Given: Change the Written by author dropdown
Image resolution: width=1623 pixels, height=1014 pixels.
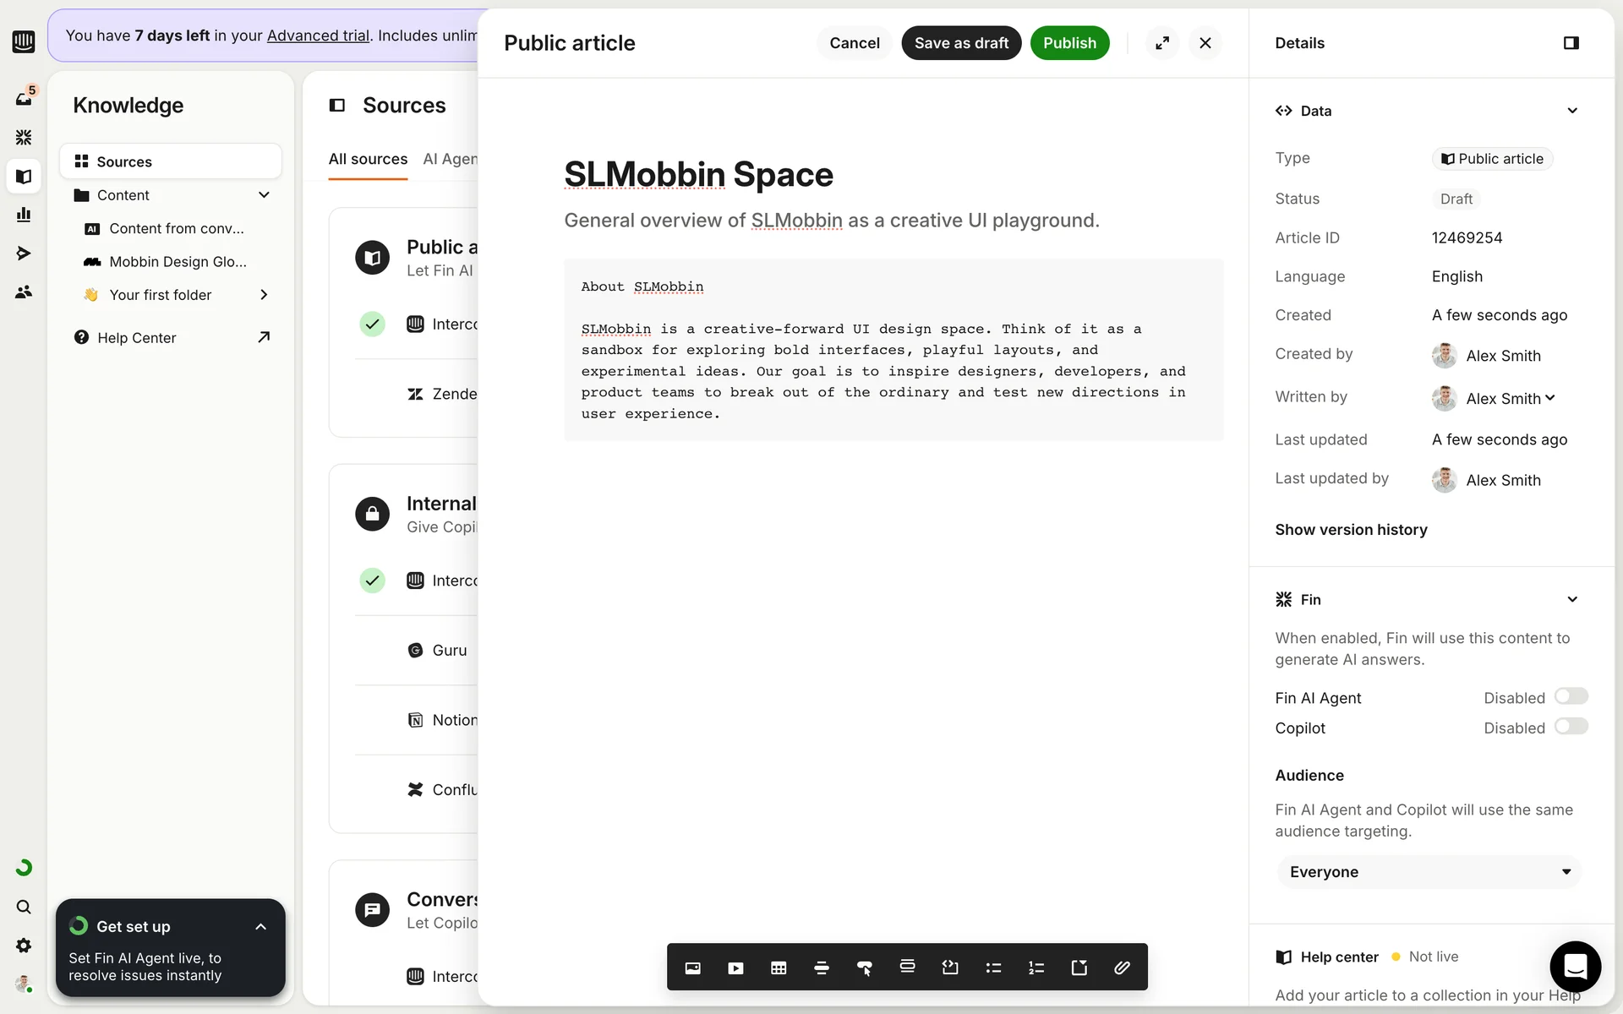Looking at the screenshot, I should 1511,398.
